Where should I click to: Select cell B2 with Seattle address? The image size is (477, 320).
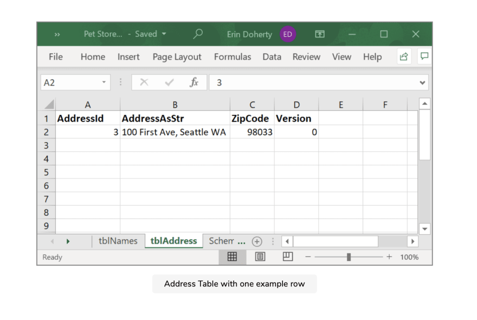pyautogui.click(x=175, y=132)
